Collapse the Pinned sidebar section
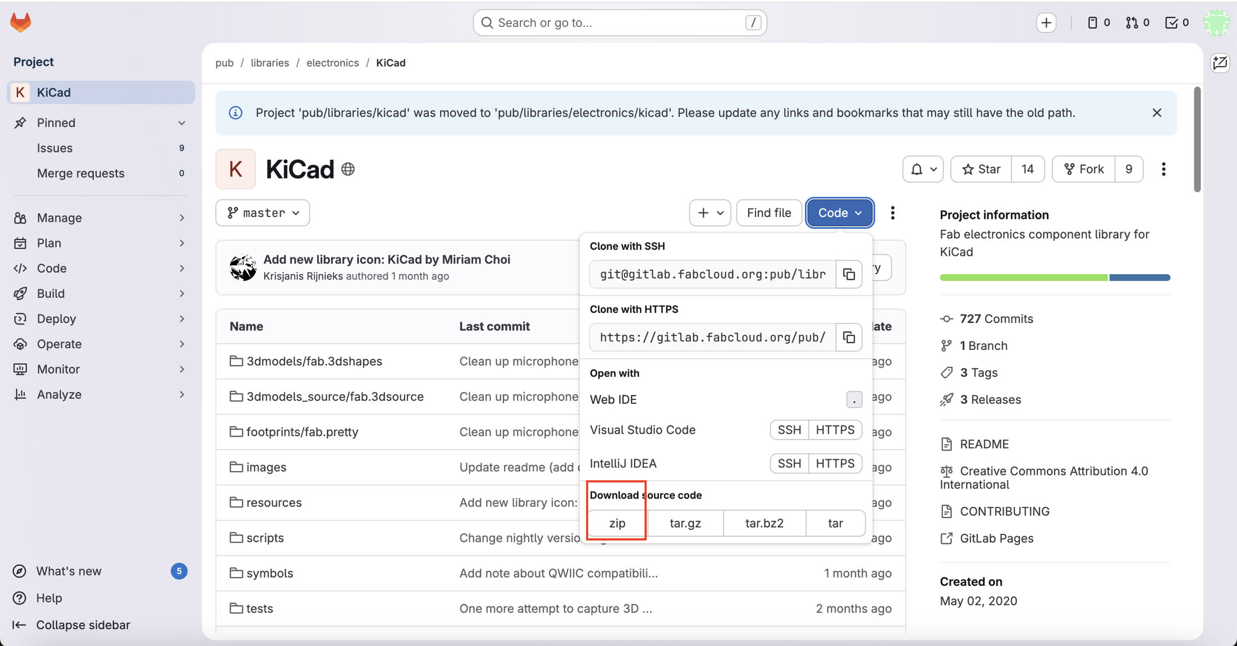 click(101, 122)
